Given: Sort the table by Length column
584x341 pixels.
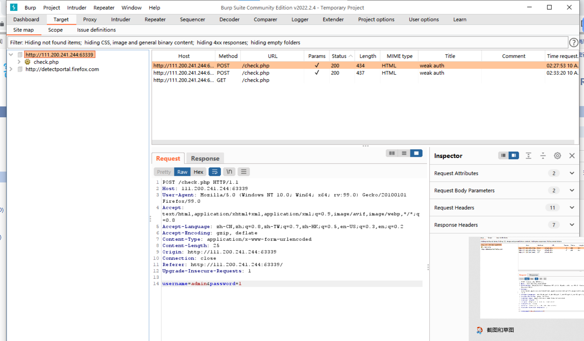Looking at the screenshot, I should click(368, 56).
